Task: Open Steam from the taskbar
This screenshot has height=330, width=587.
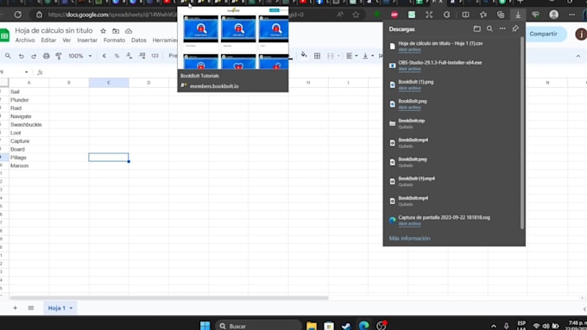Action: click(346, 326)
